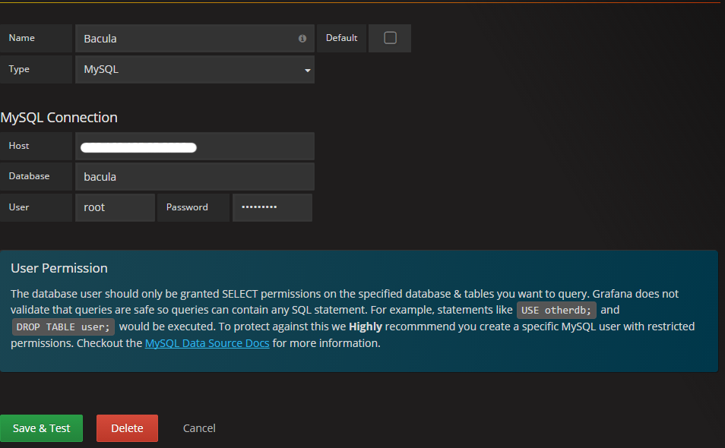Enable the Default data source checkbox

(x=391, y=38)
